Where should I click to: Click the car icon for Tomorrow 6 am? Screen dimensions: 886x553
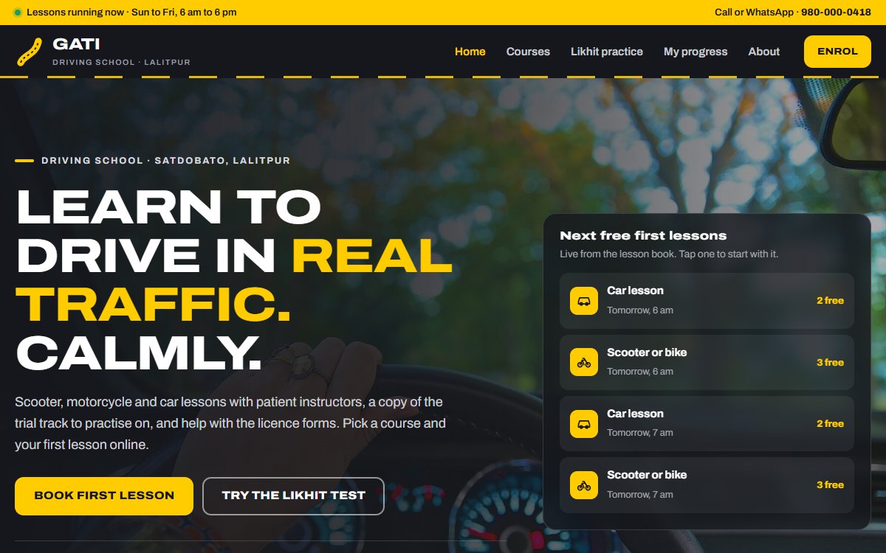(584, 301)
